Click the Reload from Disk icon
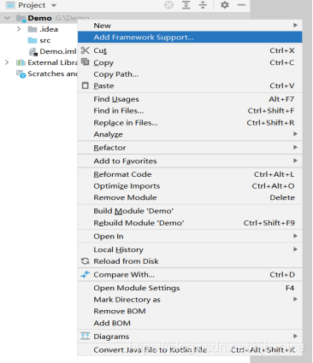This screenshot has width=313, height=363. click(85, 261)
